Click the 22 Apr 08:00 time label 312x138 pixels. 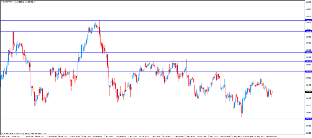point(155,137)
